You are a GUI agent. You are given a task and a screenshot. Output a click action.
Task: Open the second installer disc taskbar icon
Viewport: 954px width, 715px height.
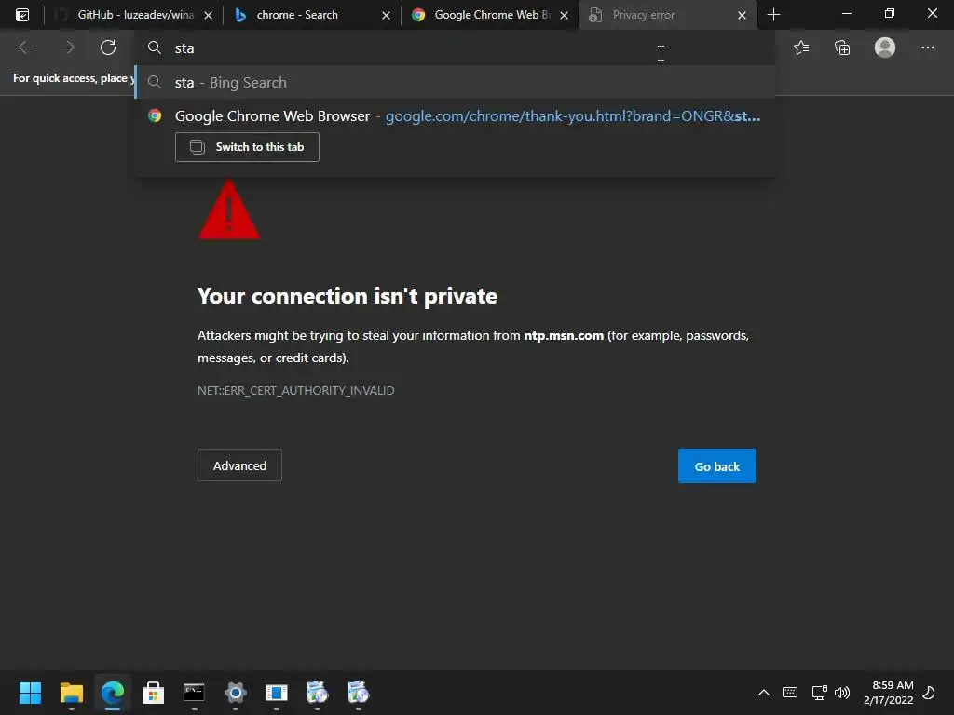click(358, 693)
